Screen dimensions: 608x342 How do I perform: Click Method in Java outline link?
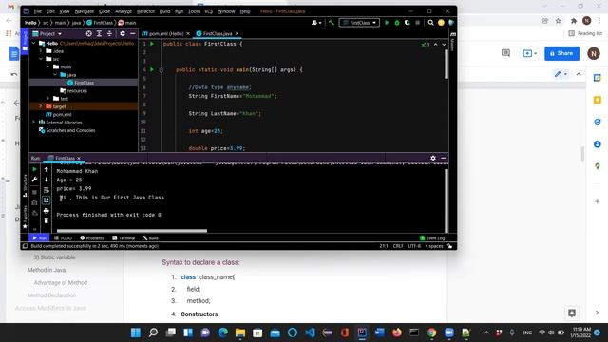click(x=47, y=270)
